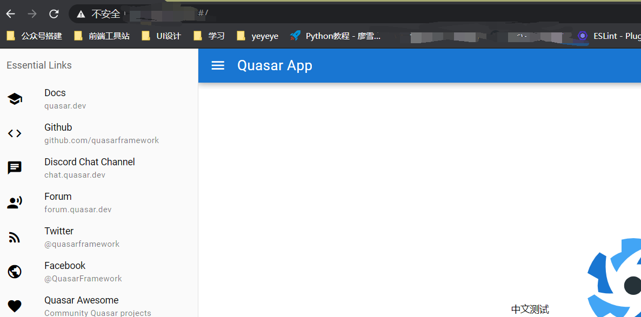This screenshot has width=641, height=317.
Task: Click the ESLint bookmark icon
Action: 583,36
